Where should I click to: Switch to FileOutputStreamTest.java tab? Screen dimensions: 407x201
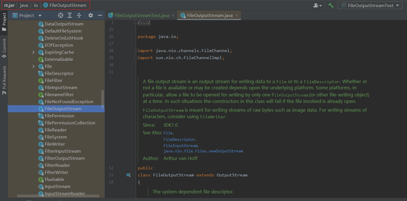tap(142, 16)
